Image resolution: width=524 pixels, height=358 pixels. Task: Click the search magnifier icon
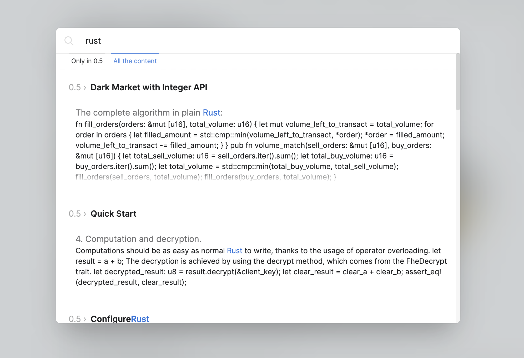tap(69, 41)
